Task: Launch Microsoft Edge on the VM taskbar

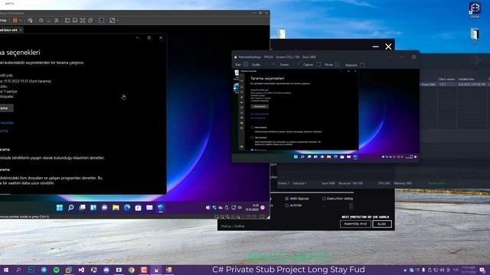Action: 127,207
